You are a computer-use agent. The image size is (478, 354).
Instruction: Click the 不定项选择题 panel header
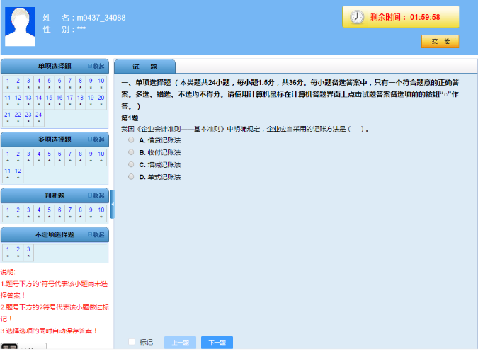click(55, 234)
